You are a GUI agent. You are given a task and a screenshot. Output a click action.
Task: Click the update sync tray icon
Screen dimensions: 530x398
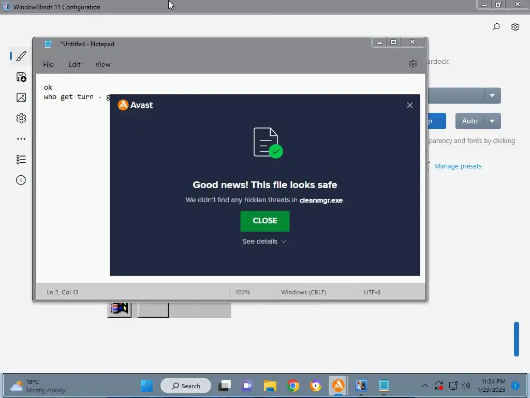pos(439,386)
